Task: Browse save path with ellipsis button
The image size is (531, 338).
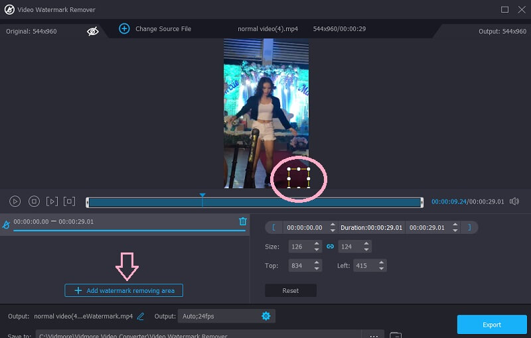Action: tap(375, 335)
